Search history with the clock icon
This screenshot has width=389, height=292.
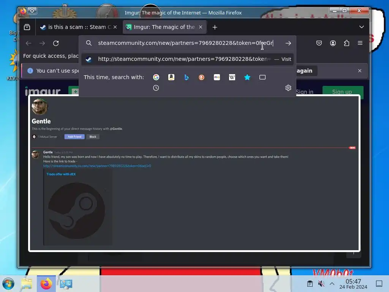pyautogui.click(x=156, y=88)
